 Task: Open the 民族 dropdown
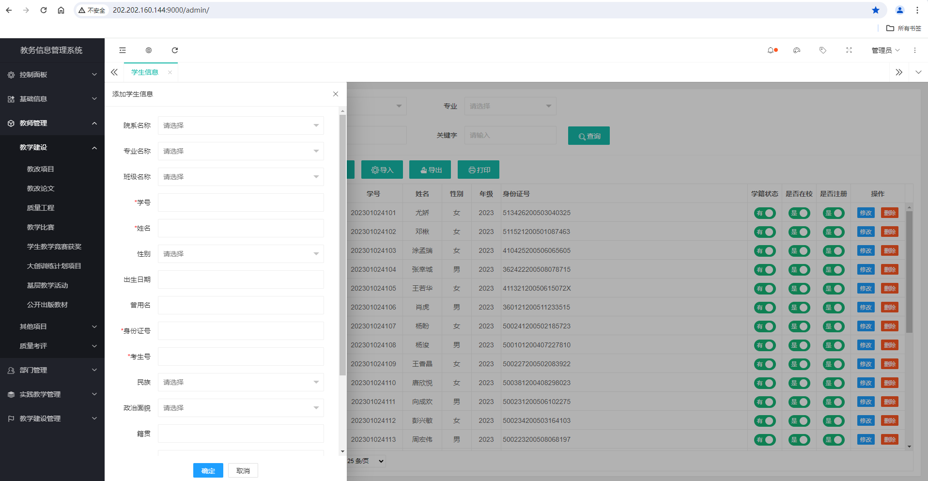241,382
